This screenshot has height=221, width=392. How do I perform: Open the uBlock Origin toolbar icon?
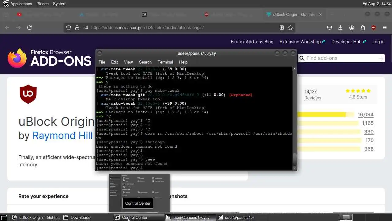point(374,28)
